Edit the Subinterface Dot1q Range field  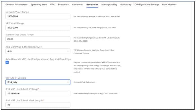[x=38, y=39]
